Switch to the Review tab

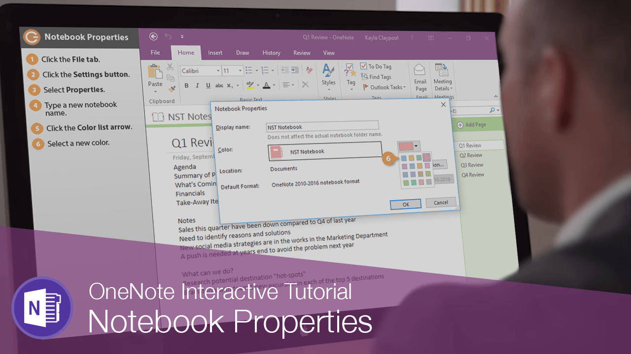coord(302,53)
